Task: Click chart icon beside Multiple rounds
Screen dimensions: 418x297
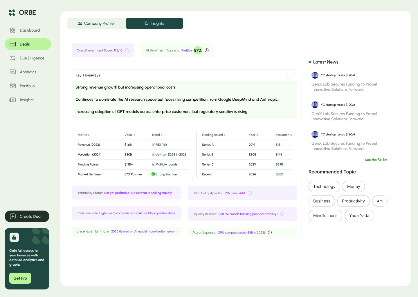Action: tap(153, 164)
